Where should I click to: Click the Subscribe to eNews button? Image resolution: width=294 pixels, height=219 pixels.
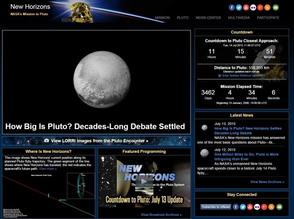tap(216, 207)
